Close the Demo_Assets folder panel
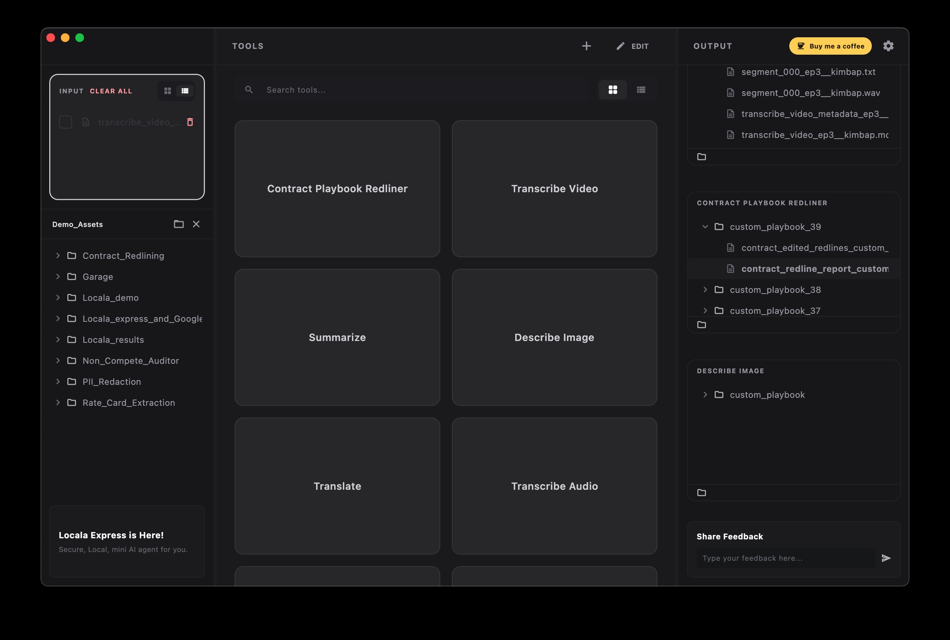This screenshot has width=950, height=640. [x=196, y=224]
